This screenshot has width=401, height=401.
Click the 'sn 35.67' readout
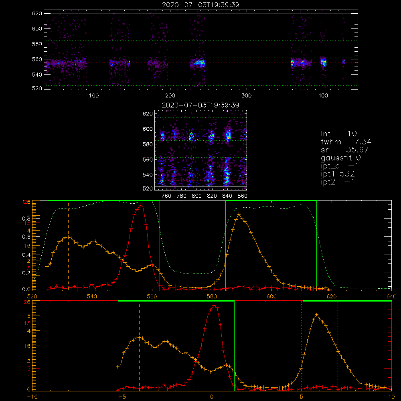344,150
